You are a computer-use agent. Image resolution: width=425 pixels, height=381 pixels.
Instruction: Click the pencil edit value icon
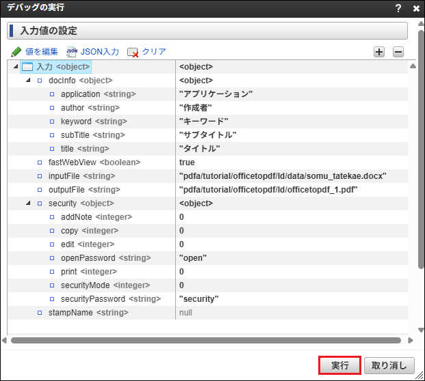16,52
